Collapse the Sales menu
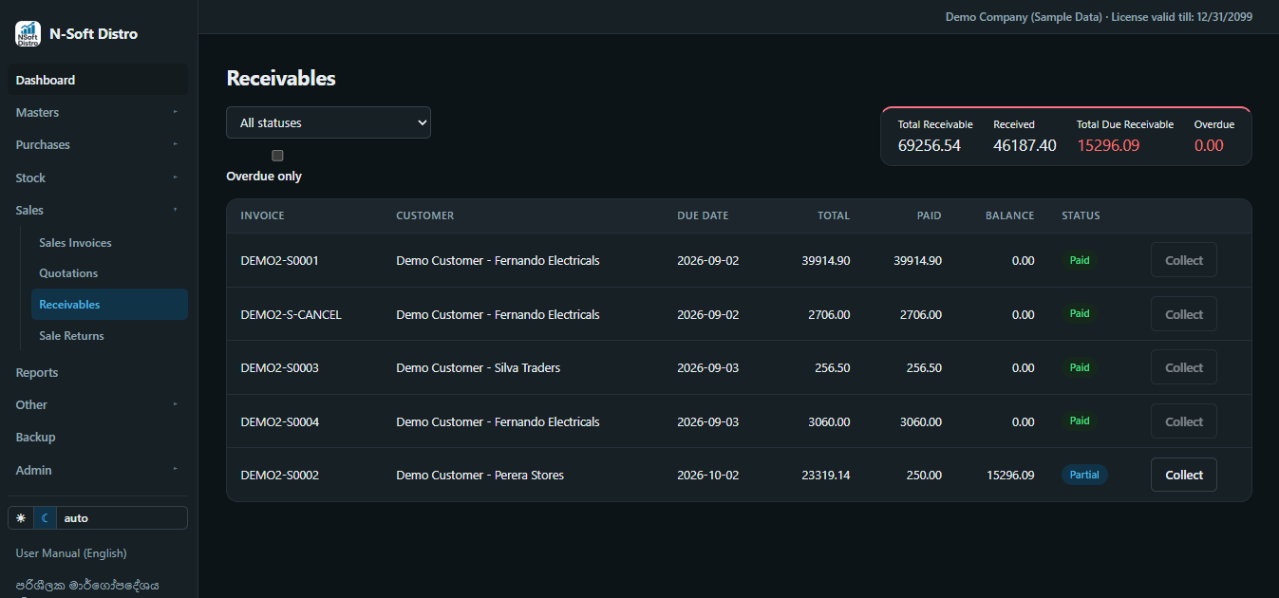The image size is (1279, 598). pos(98,210)
